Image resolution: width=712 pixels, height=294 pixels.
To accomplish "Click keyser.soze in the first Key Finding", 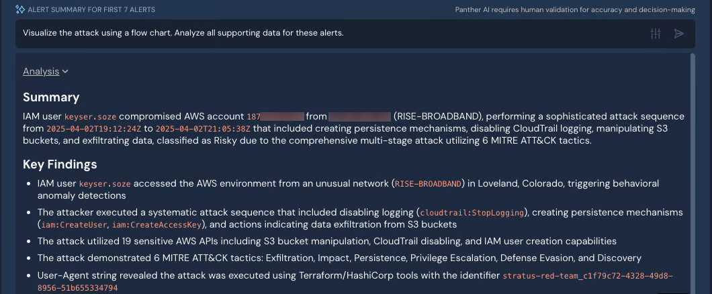I will point(105,184).
